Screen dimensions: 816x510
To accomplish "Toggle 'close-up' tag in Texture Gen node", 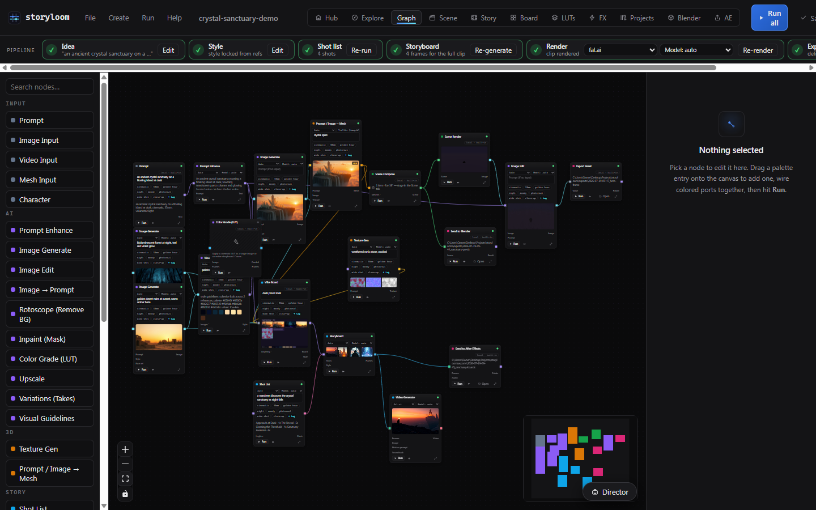I will click(373, 272).
